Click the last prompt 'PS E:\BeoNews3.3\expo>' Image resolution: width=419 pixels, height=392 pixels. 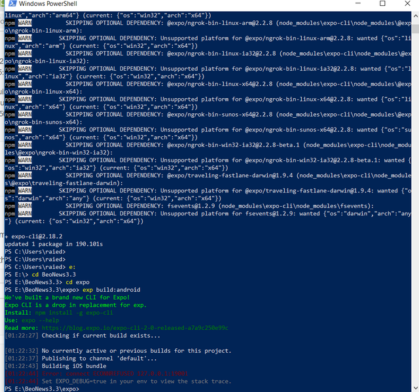[42, 389]
